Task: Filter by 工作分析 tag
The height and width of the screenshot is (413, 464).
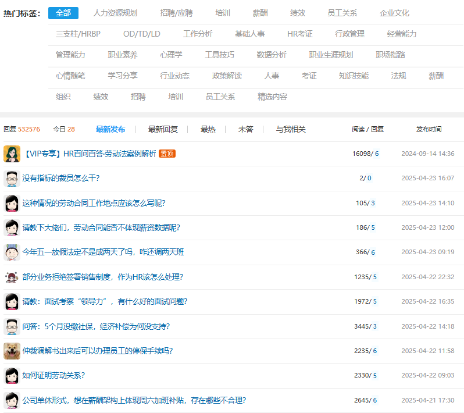Action: coord(198,34)
